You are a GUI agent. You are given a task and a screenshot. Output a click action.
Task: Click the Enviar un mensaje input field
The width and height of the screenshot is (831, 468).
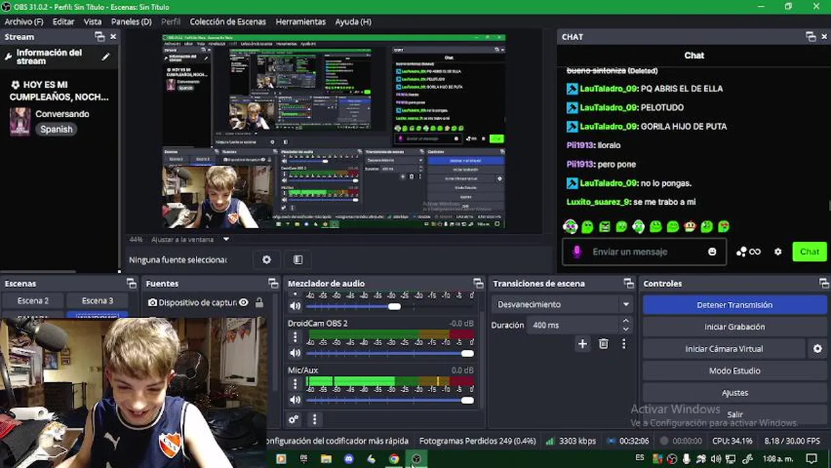[644, 252]
